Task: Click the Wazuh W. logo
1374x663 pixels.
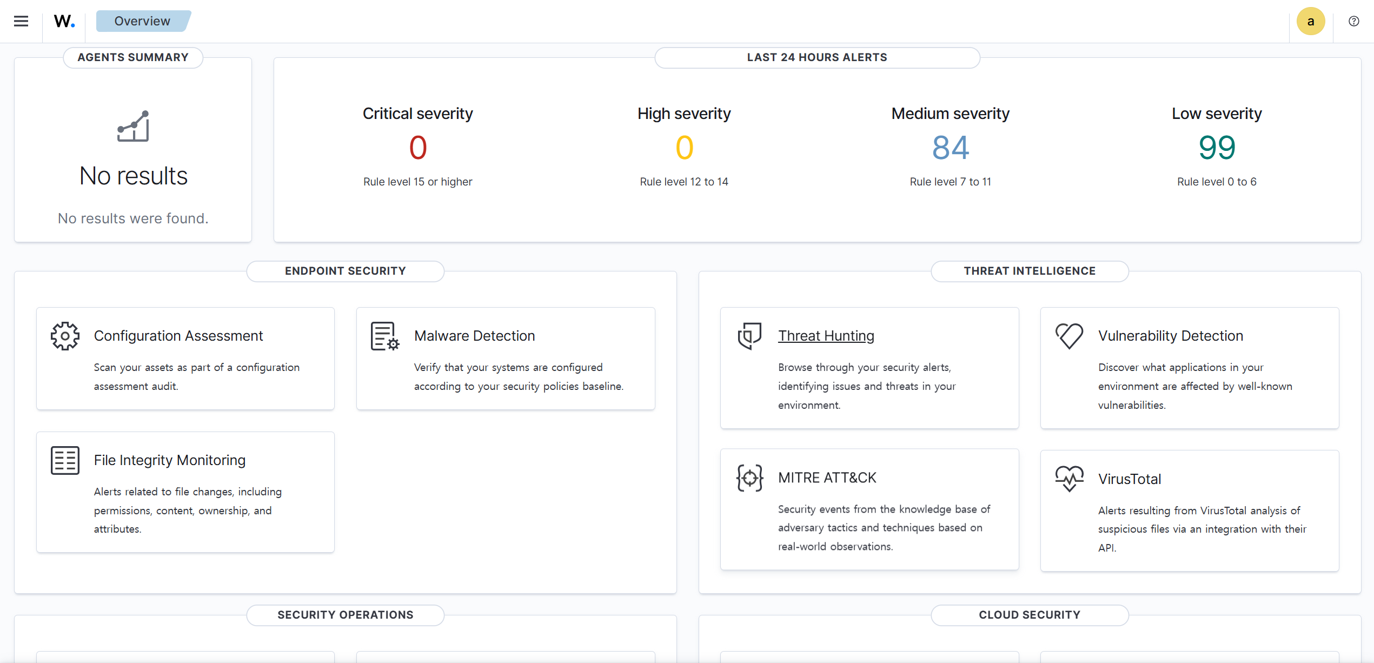Action: tap(64, 21)
